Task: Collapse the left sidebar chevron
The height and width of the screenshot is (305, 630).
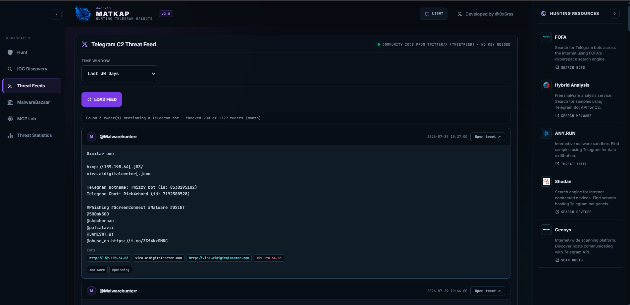Action: 57,15
